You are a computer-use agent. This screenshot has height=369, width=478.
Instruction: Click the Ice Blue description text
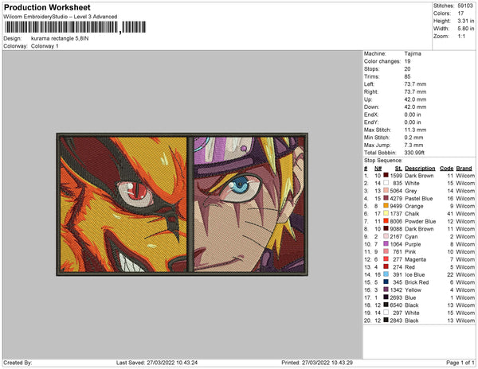tap(414, 274)
